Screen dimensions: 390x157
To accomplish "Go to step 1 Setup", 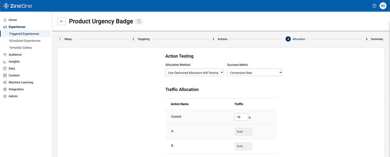I will point(65,39).
